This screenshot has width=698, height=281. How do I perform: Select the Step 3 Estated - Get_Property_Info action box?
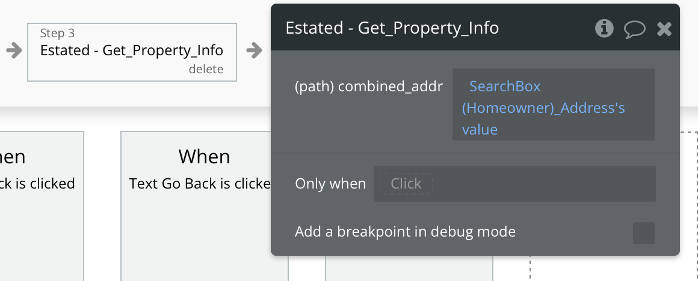coord(132,52)
